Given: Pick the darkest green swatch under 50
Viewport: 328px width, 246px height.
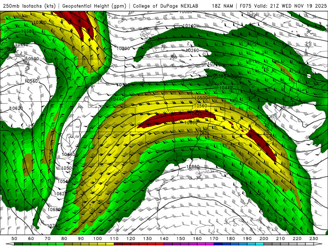Looking at the screenshot, I should 18,244.
